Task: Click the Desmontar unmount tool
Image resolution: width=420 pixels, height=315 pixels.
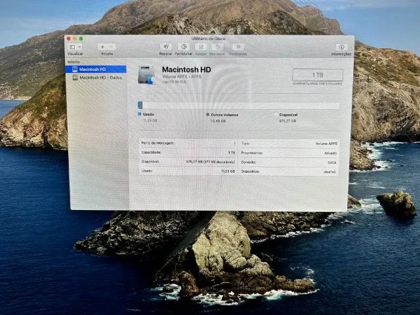Action: 238,47
